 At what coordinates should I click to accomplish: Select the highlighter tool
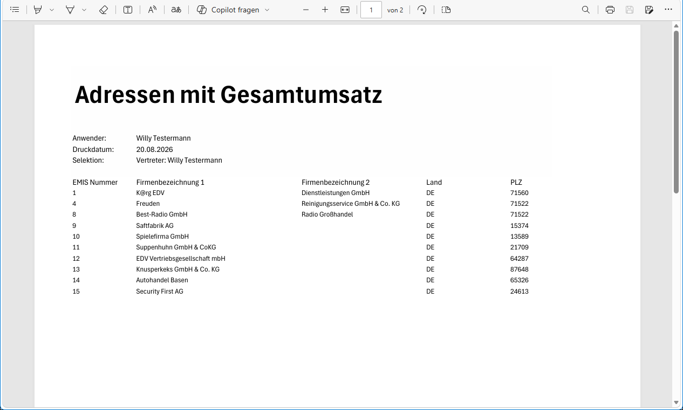pyautogui.click(x=37, y=10)
